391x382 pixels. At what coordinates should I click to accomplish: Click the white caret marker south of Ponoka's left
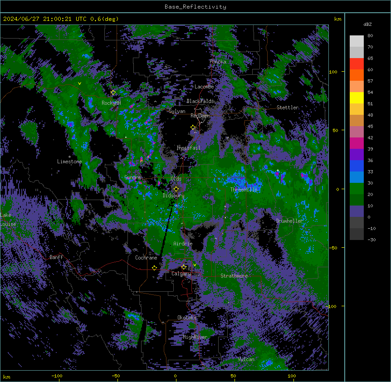tap(166, 67)
